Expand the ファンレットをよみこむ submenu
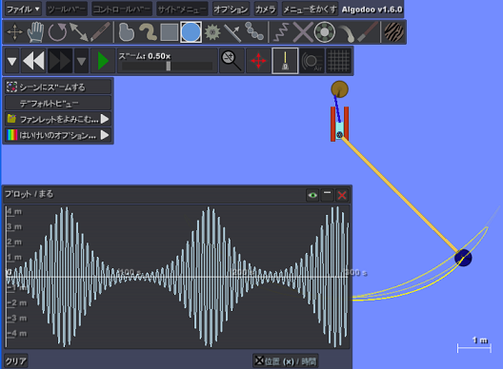The image size is (503, 369). pos(58,119)
